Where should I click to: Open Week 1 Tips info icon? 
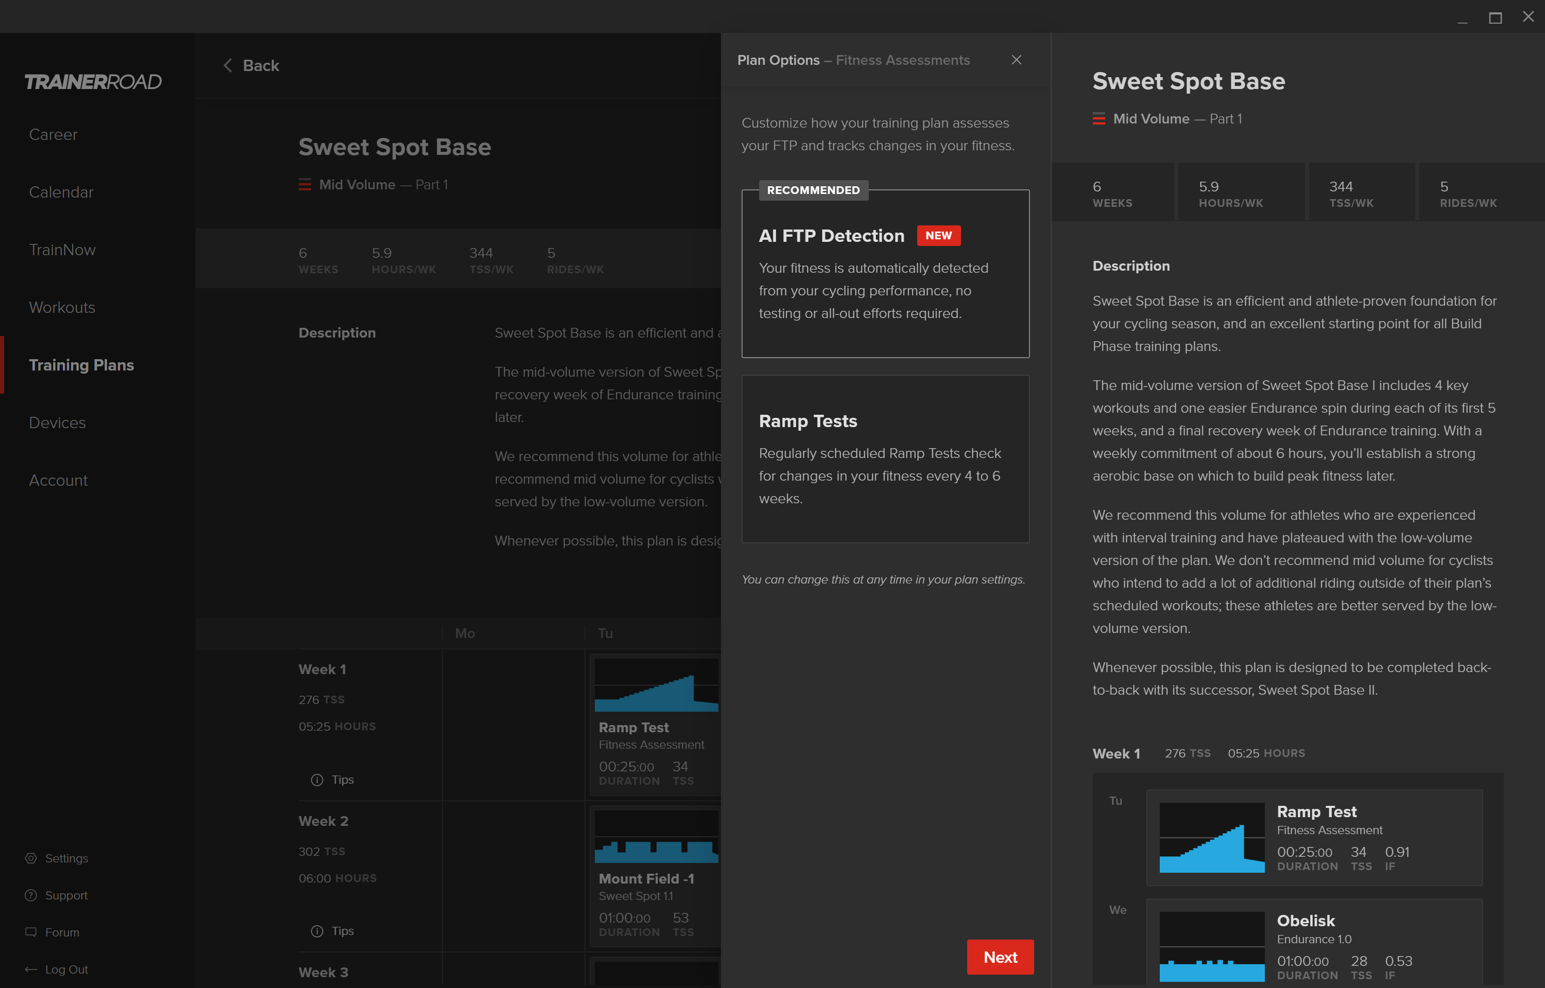click(x=317, y=780)
